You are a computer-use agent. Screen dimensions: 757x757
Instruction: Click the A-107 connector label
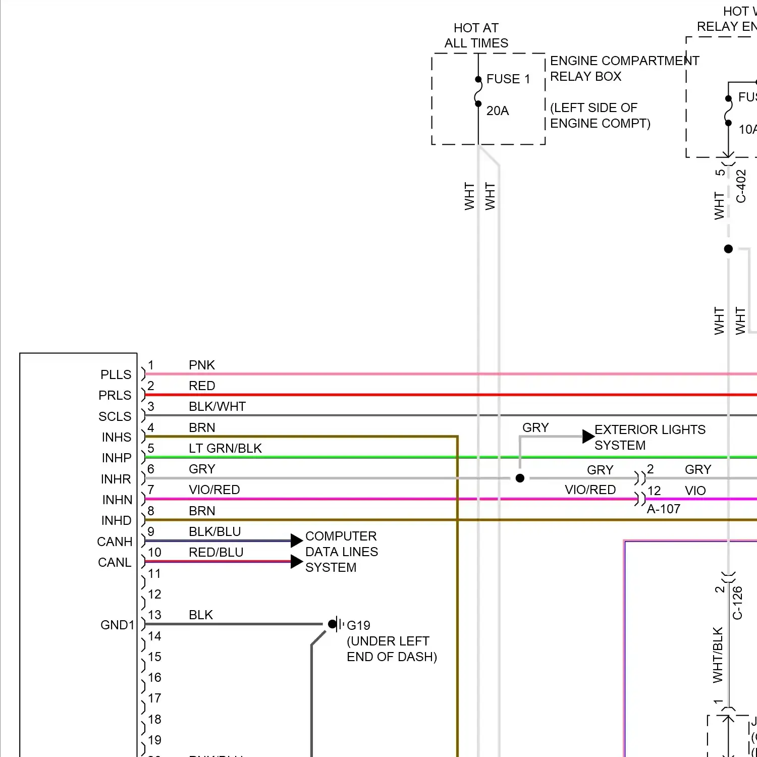(x=664, y=509)
